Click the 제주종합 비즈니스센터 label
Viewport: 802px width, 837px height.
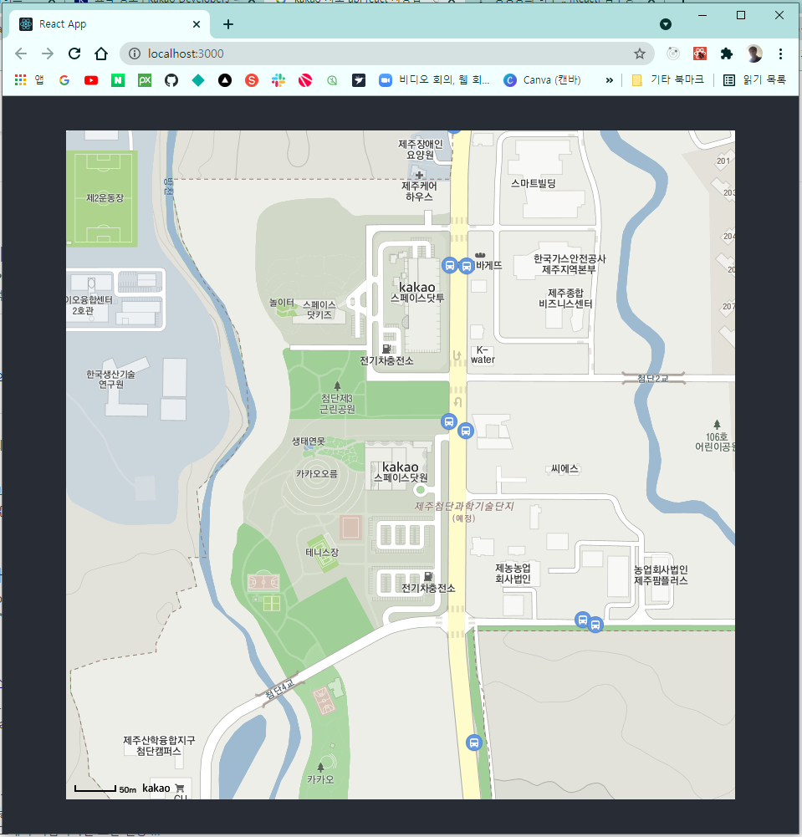(x=565, y=299)
